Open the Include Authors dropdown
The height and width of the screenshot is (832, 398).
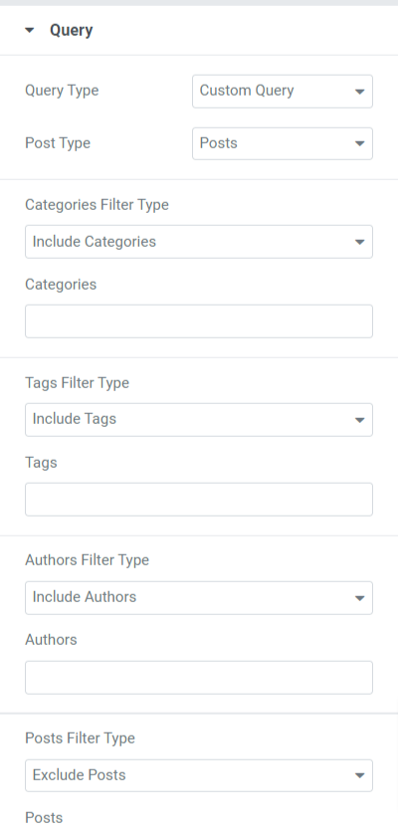199,598
